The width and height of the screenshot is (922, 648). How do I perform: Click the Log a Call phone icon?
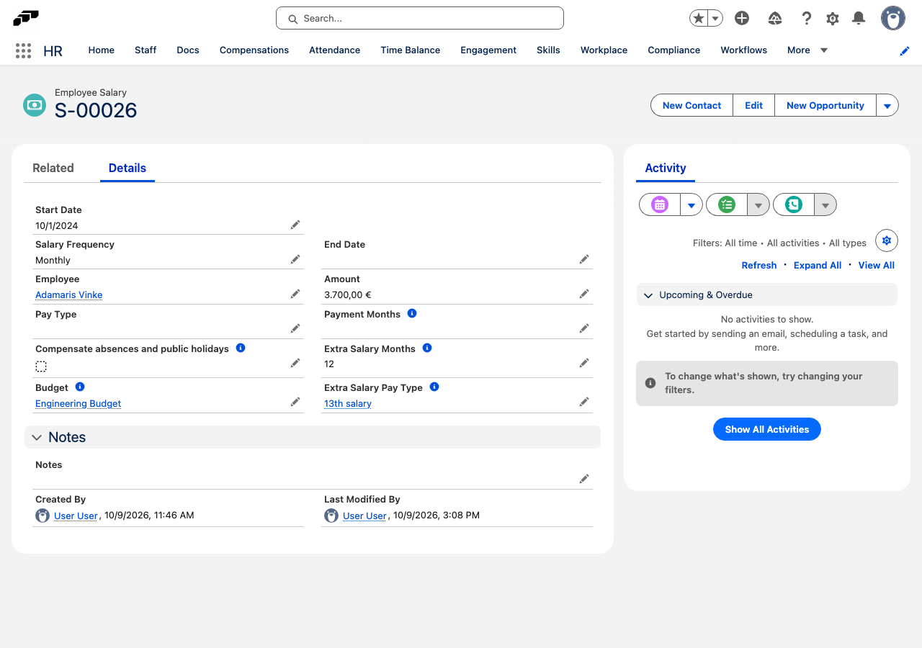pos(794,205)
